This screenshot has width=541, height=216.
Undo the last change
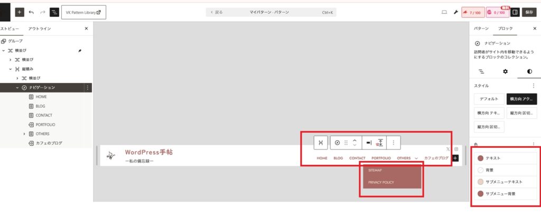pos(31,12)
